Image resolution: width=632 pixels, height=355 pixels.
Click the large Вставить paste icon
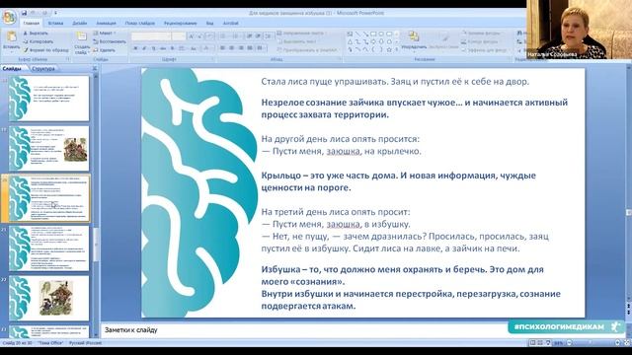11,37
